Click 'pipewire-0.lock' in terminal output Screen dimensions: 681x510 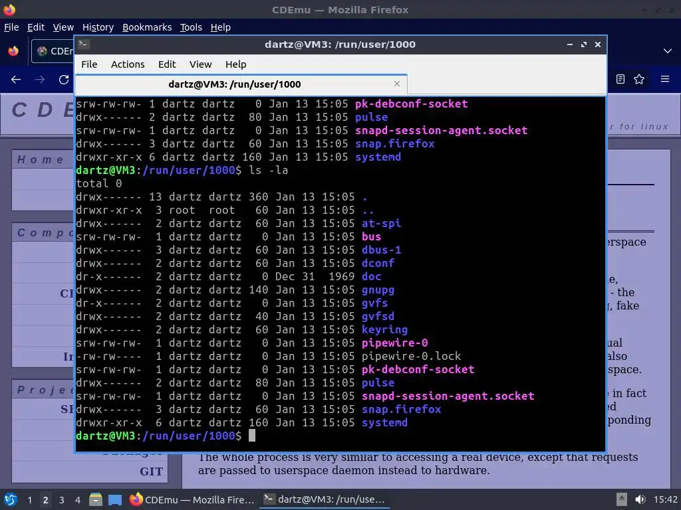411,356
